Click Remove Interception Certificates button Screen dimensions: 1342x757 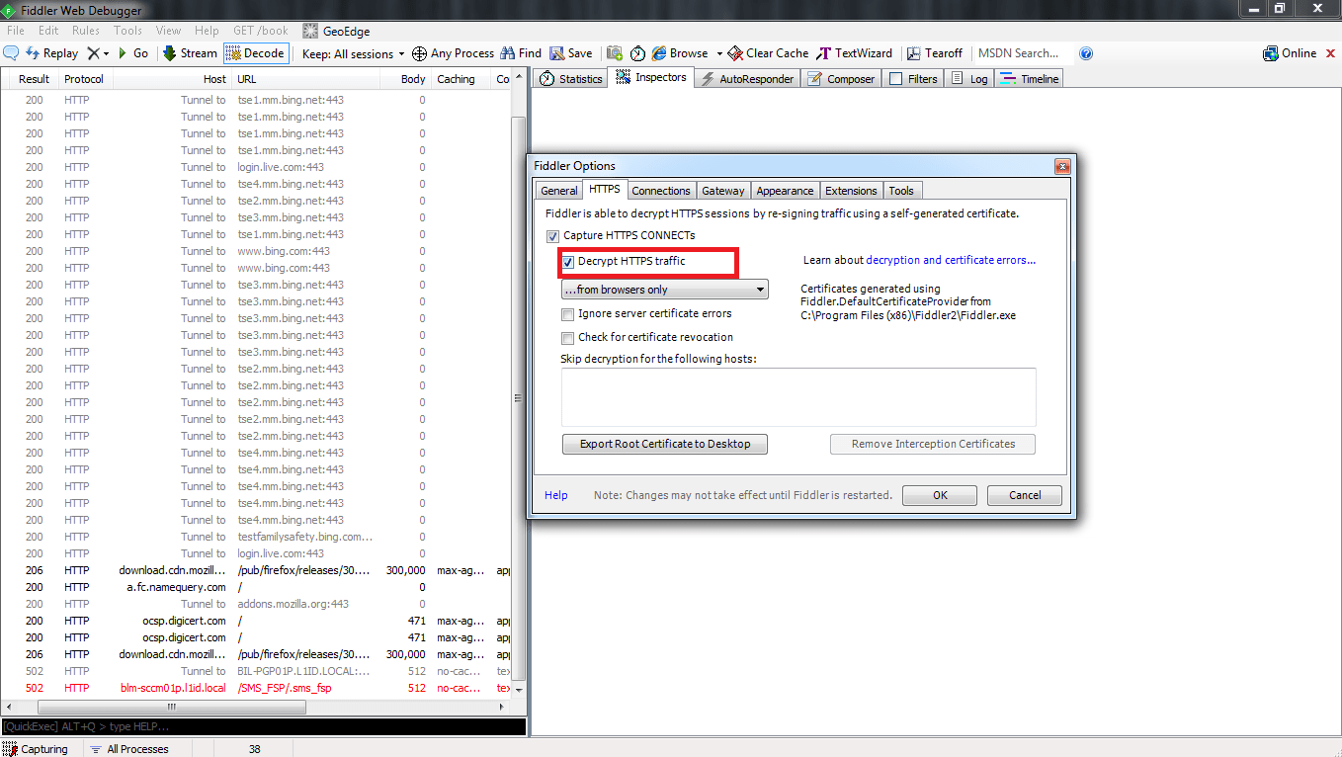933,445
